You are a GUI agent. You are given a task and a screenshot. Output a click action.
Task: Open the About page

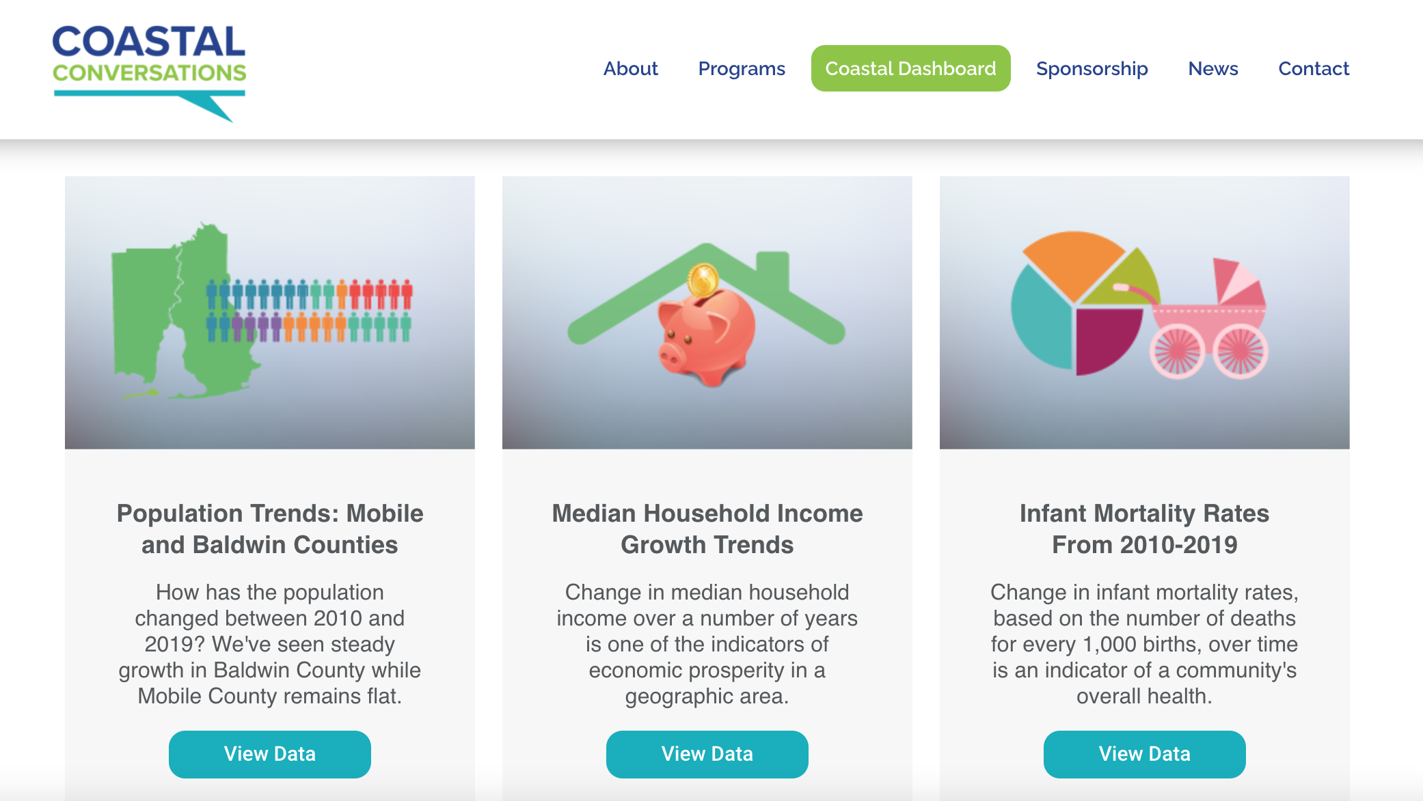pyautogui.click(x=630, y=68)
